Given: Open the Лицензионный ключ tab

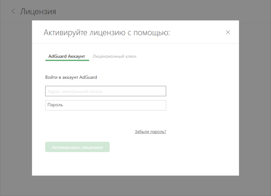Looking at the screenshot, I should tap(115, 57).
